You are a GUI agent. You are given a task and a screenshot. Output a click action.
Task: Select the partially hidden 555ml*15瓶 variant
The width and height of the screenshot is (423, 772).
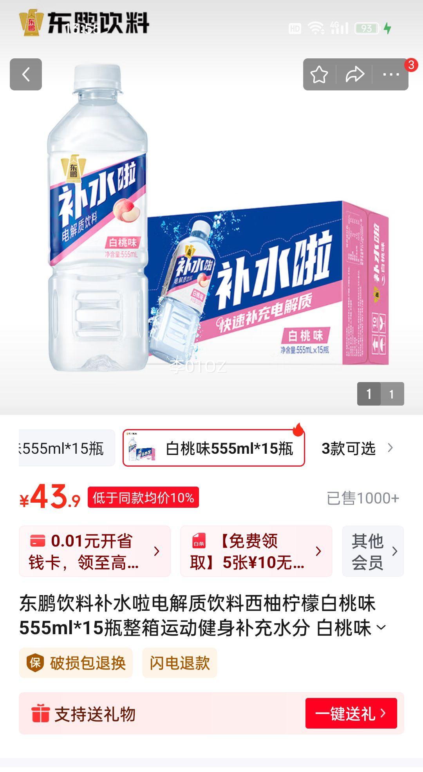point(67,448)
